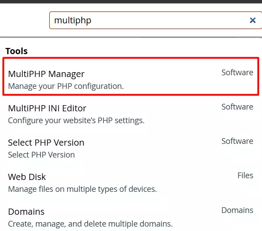Click Software label beside Select PHP Version
The height and width of the screenshot is (231, 262).
click(237, 141)
